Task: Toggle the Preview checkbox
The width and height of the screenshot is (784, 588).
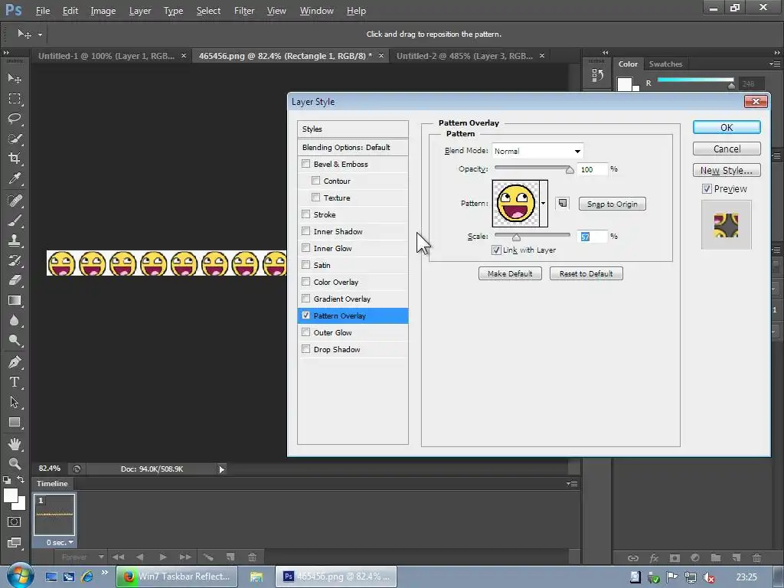Action: [x=707, y=188]
